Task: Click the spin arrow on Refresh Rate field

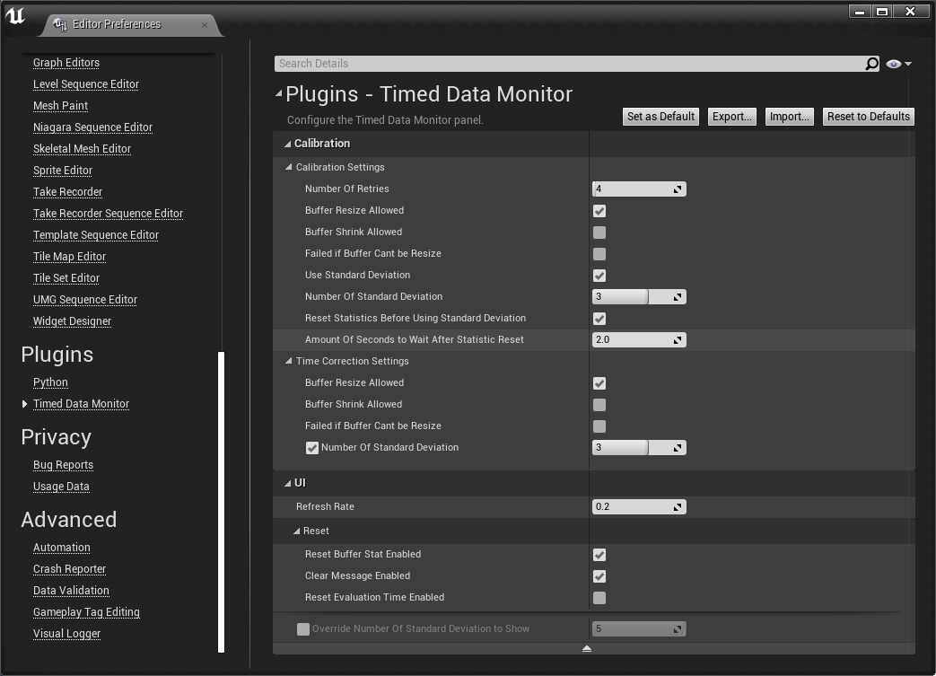Action: coord(678,507)
